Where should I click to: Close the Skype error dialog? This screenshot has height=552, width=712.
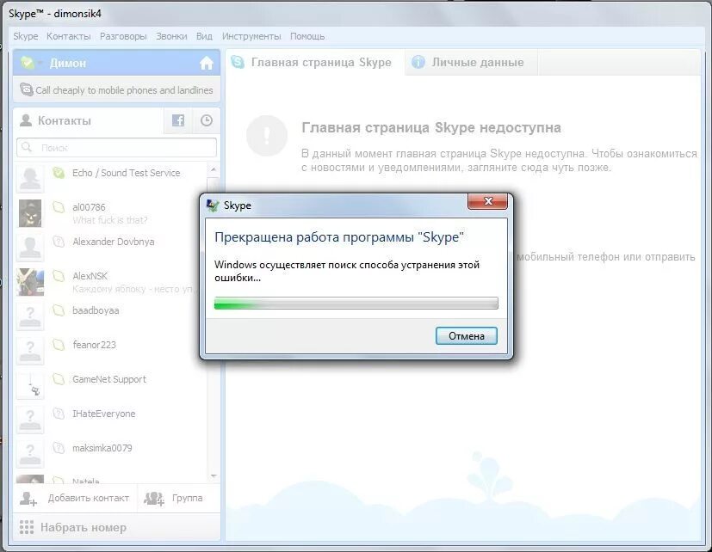click(x=487, y=201)
